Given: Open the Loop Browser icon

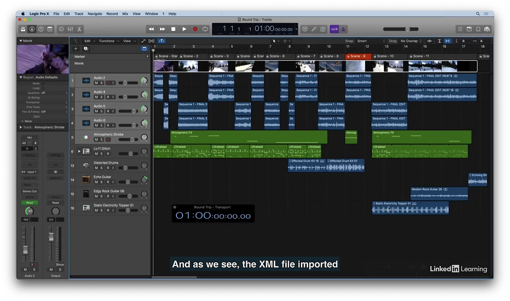Looking at the screenshot, I should [x=478, y=29].
